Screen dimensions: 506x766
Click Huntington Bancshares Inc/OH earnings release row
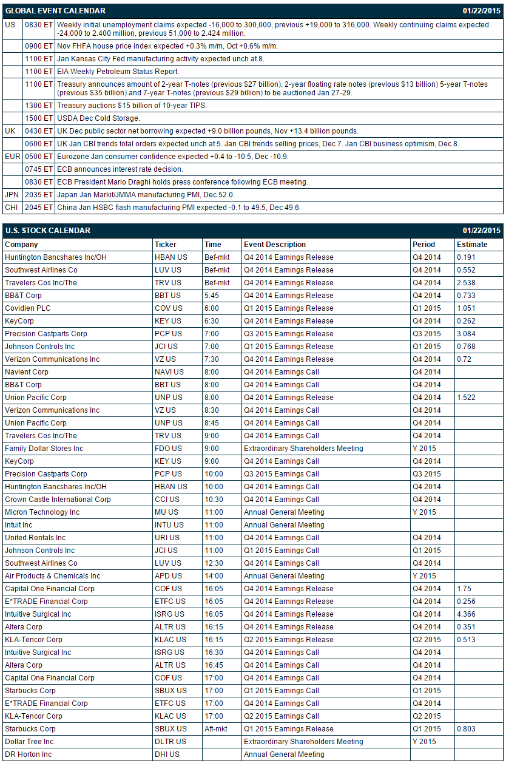pos(253,257)
